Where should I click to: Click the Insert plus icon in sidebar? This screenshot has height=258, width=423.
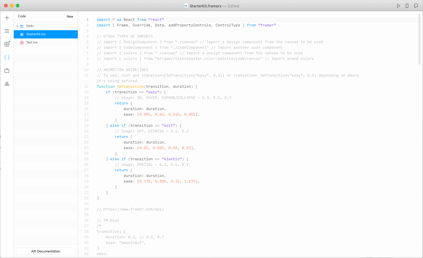7,18
